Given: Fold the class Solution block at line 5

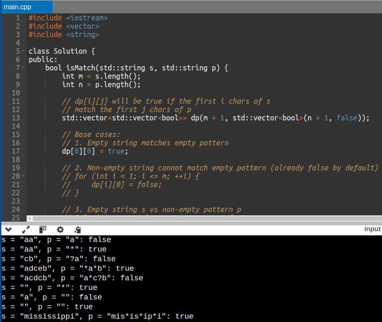Looking at the screenshot, I should tap(23, 51).
